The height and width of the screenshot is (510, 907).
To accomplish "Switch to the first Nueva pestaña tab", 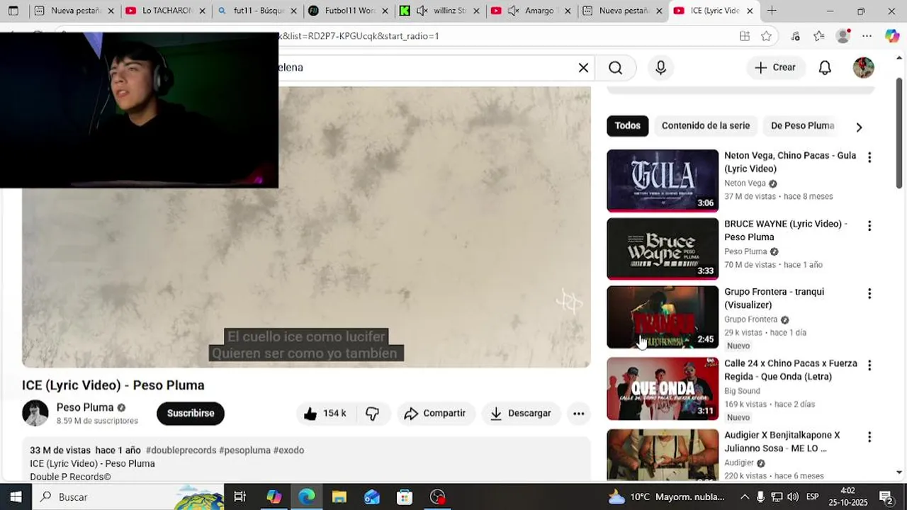I will pos(74,11).
